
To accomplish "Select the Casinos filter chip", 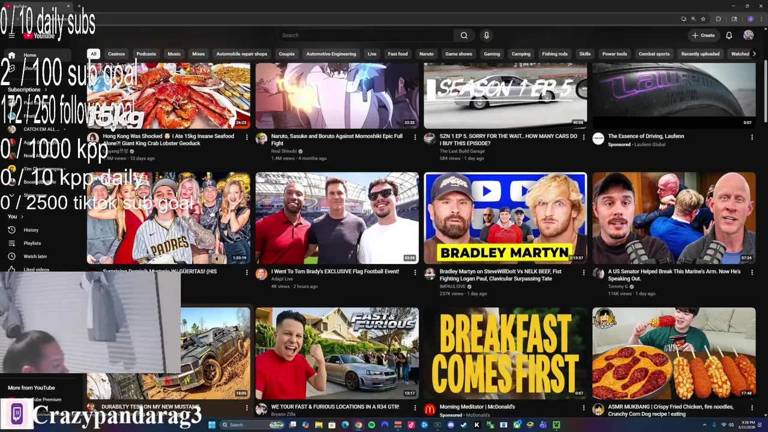I will [x=116, y=54].
